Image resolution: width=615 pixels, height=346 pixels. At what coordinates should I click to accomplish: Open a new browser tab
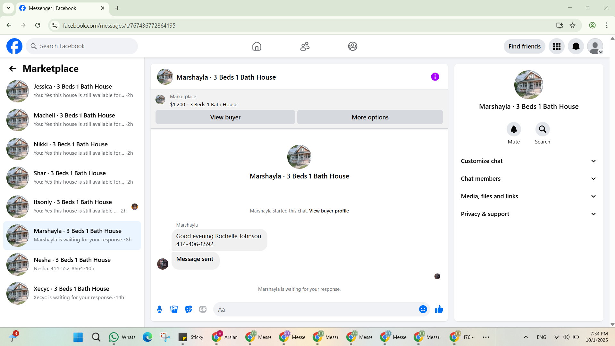(117, 8)
